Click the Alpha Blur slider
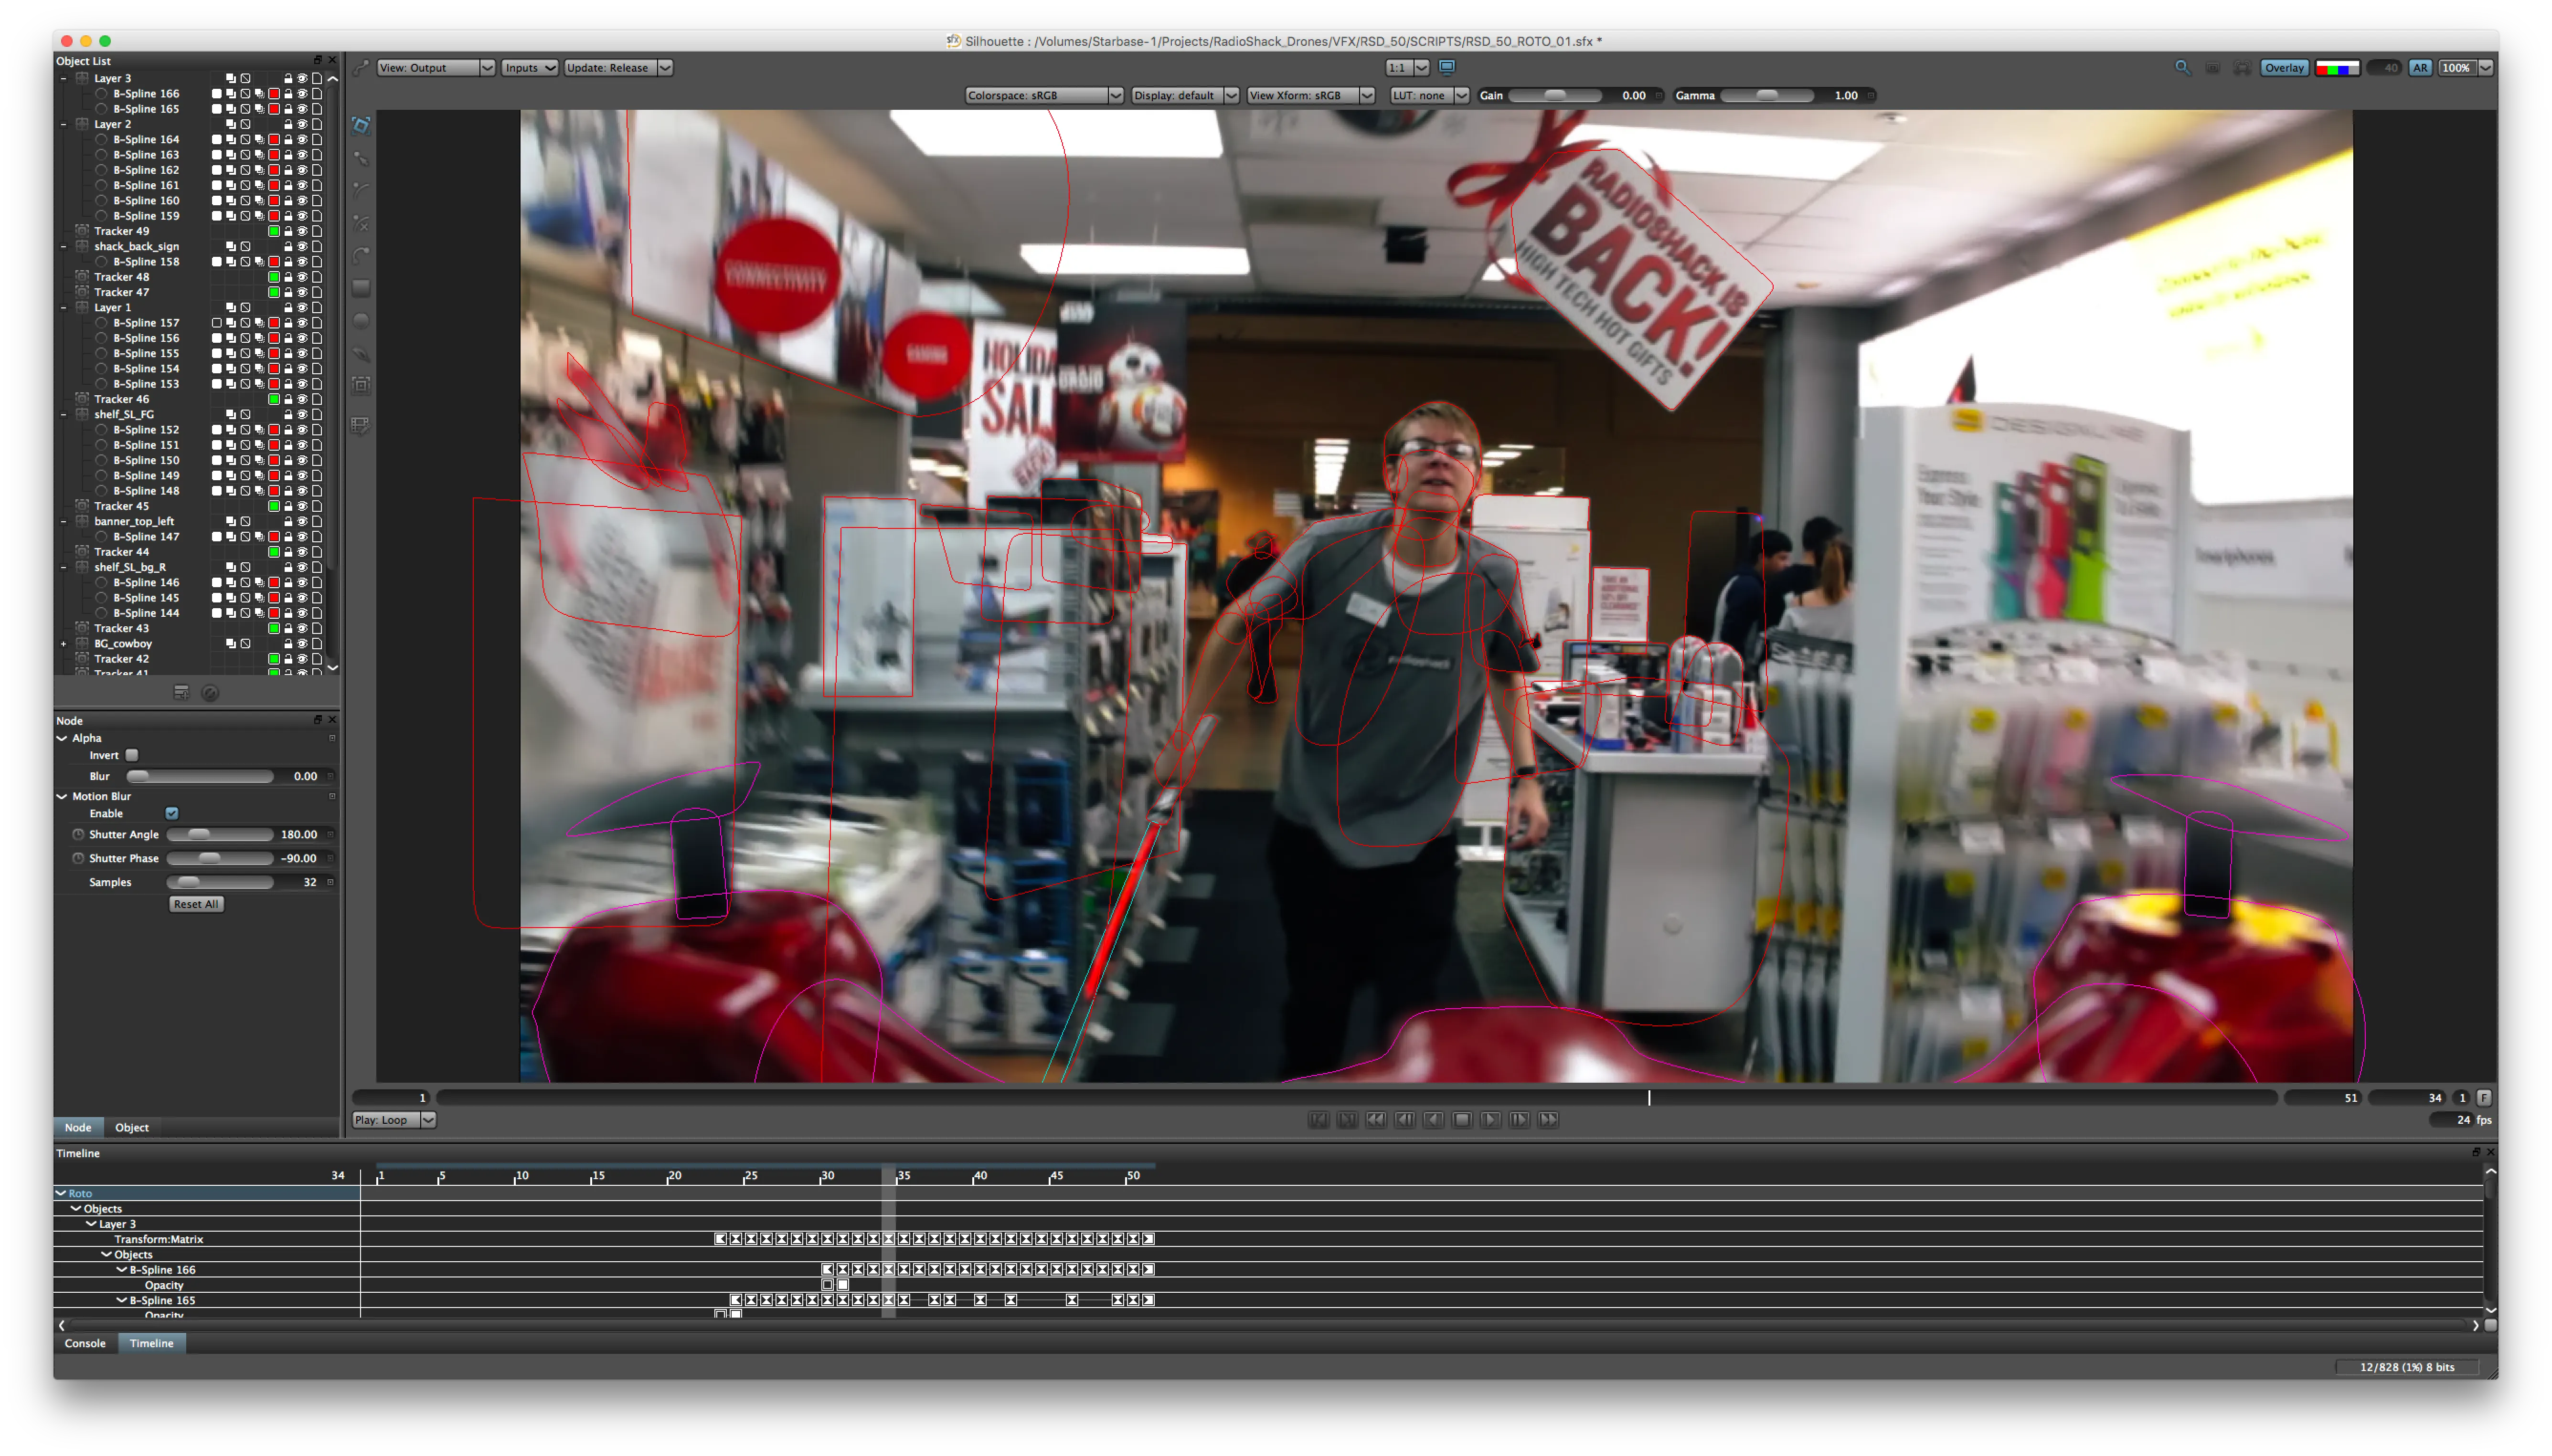The image size is (2552, 1456). point(200,776)
